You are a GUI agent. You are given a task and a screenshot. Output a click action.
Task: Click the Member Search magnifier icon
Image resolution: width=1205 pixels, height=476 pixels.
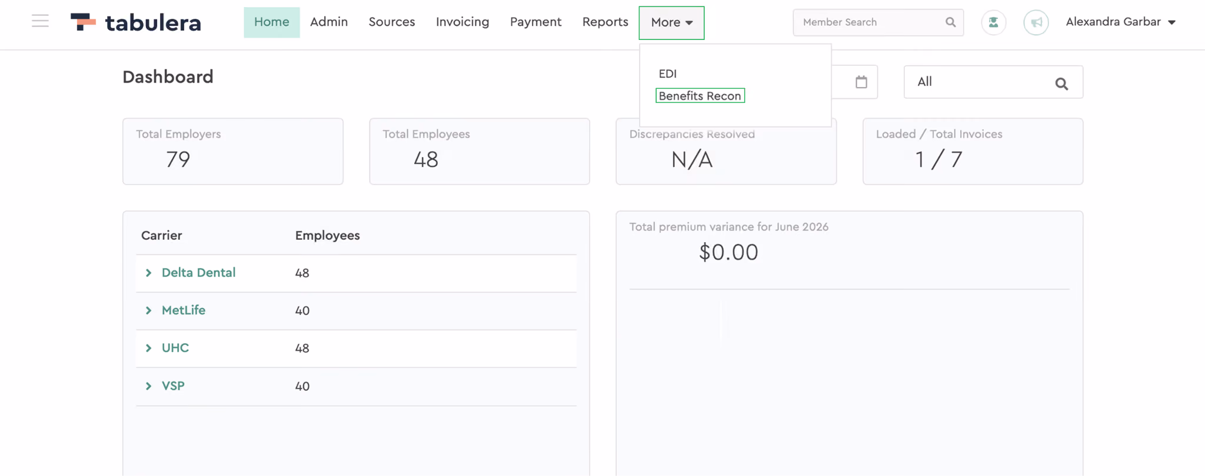pyautogui.click(x=950, y=22)
